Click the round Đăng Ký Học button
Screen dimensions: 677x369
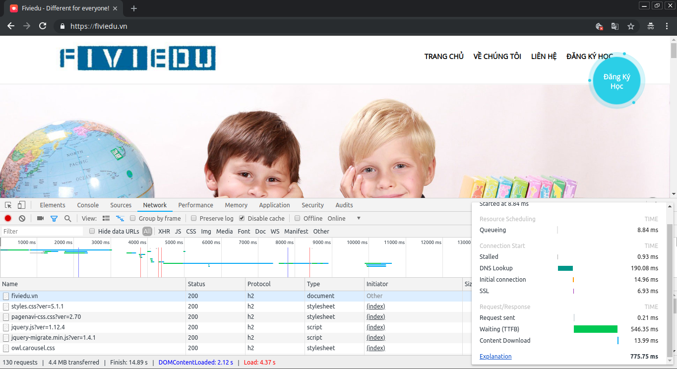coord(616,81)
